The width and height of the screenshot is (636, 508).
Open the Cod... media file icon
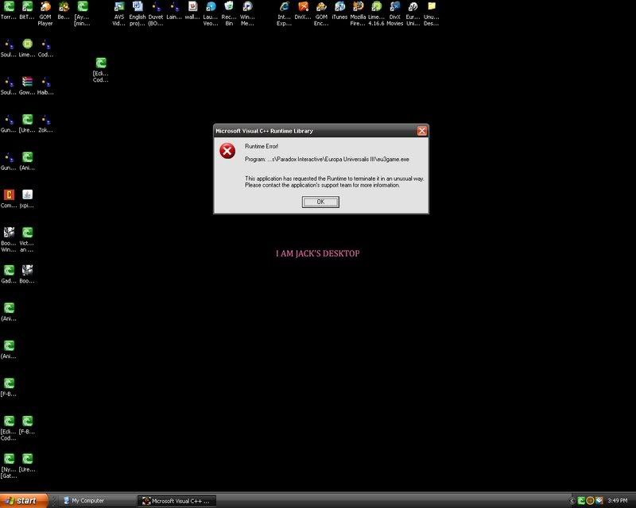point(45,48)
